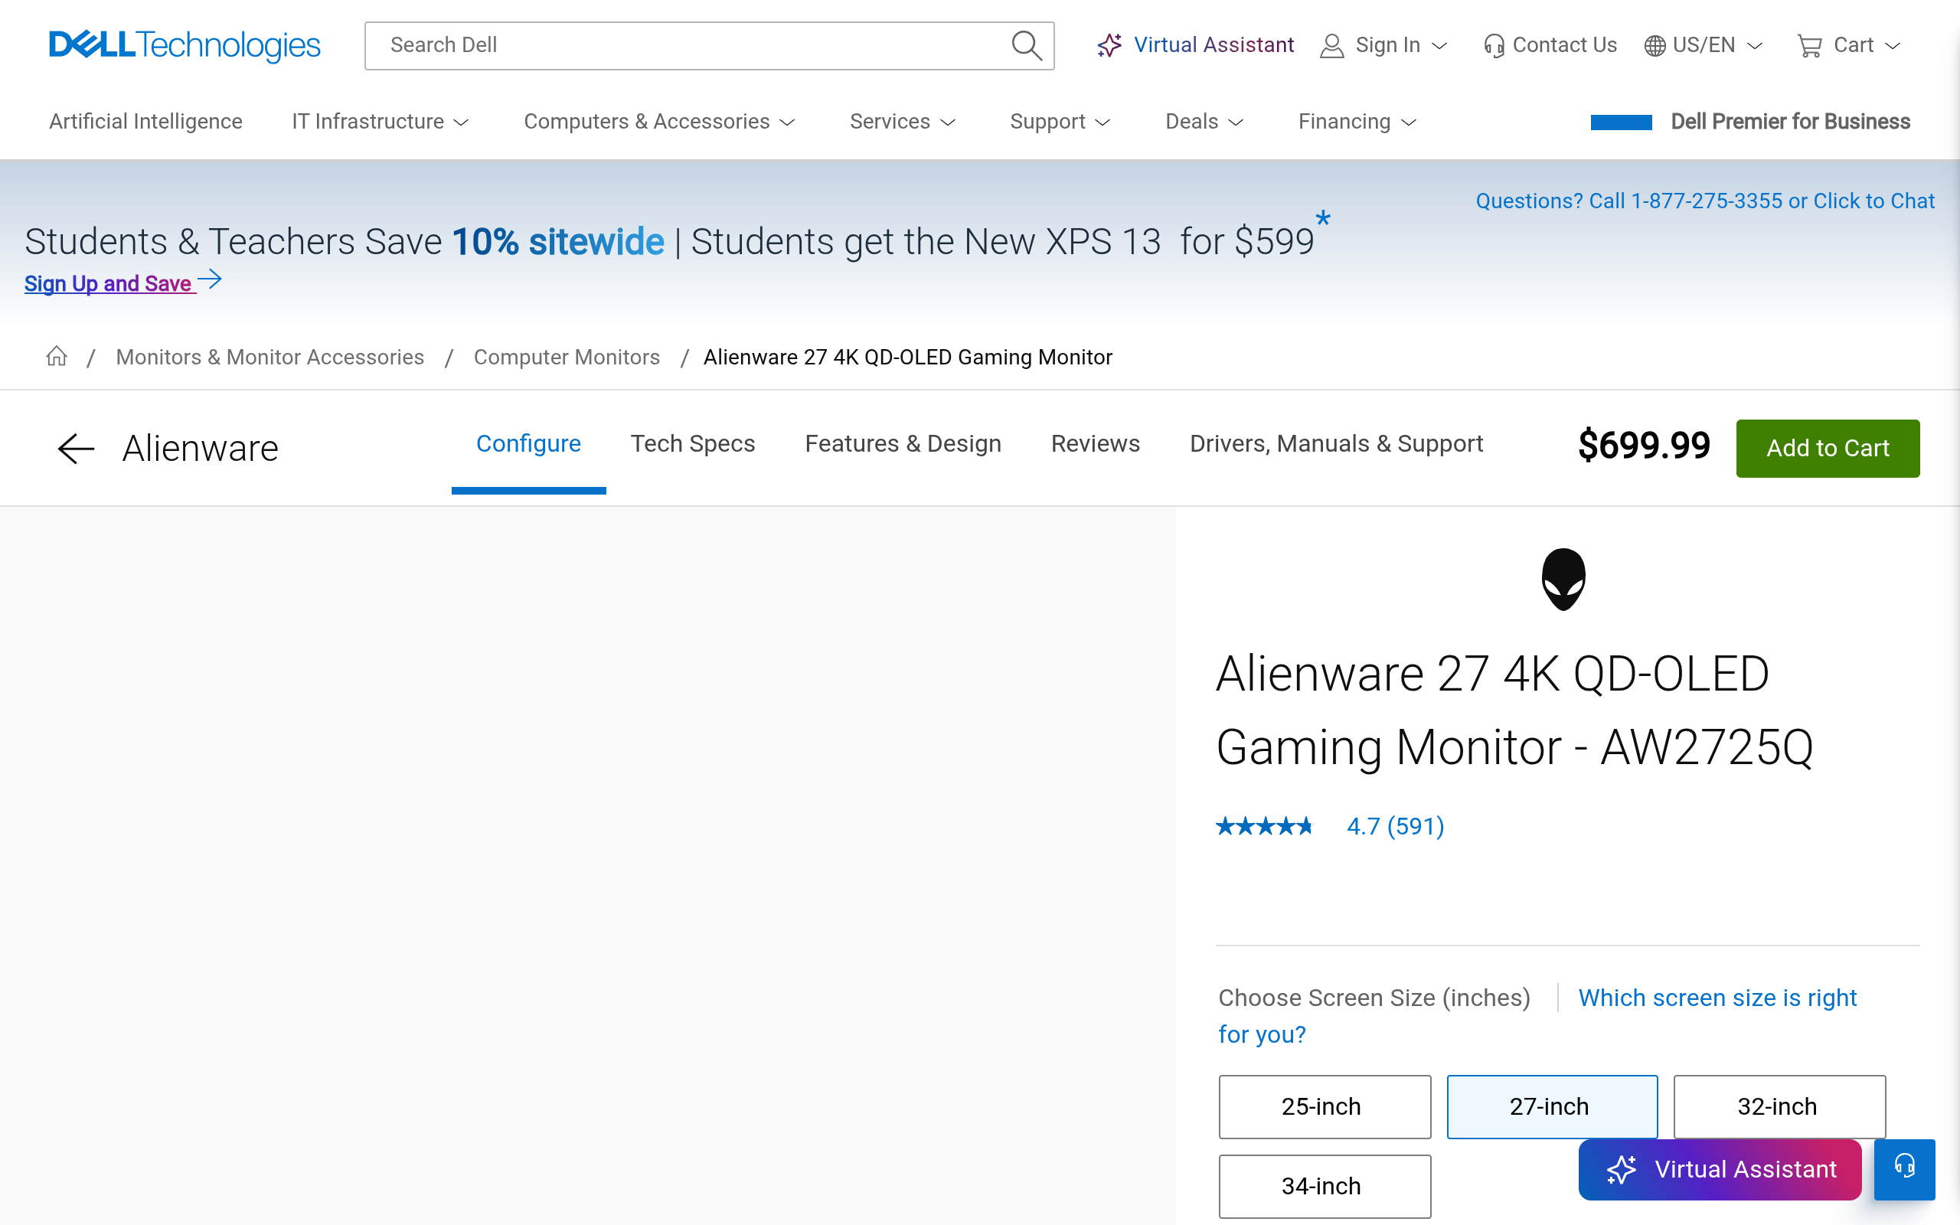Go to Monitors & Monitor Accessories breadcrumb
This screenshot has width=1960, height=1225.
tap(269, 358)
